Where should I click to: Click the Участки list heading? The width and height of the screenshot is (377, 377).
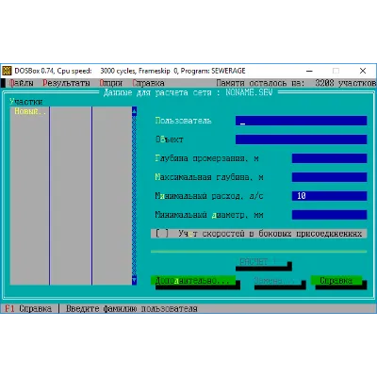(25, 102)
